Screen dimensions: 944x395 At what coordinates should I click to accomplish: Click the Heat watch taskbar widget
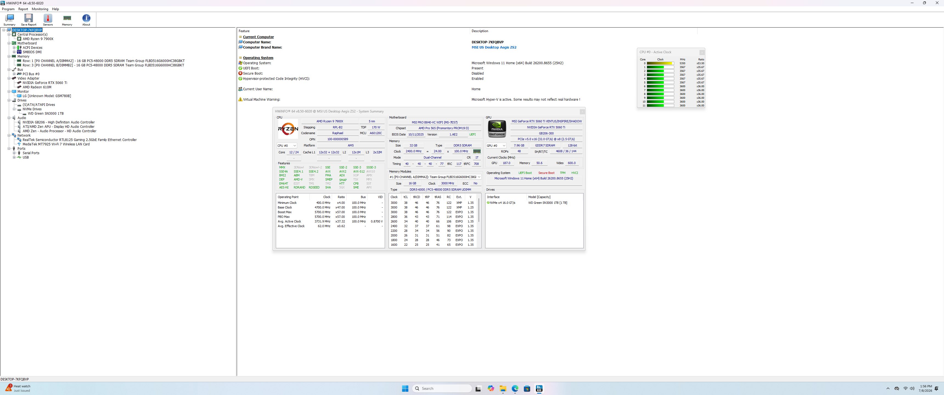click(18, 388)
